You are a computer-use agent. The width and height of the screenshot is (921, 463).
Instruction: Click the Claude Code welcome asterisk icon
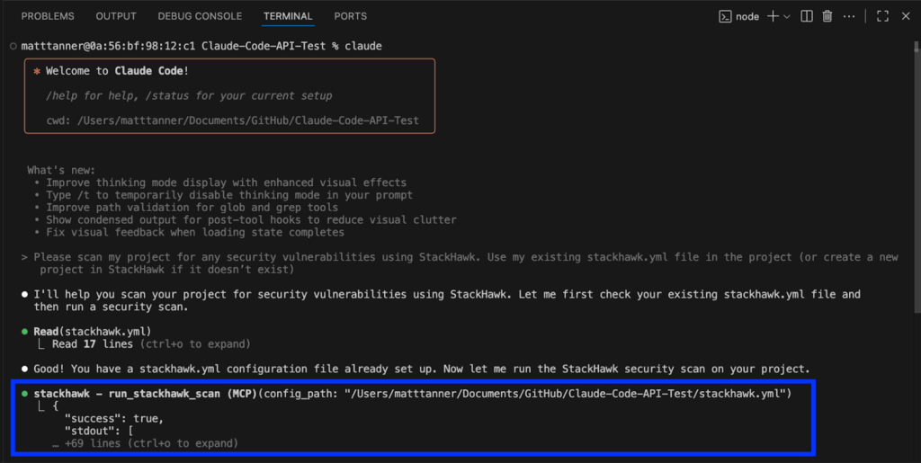[37, 70]
